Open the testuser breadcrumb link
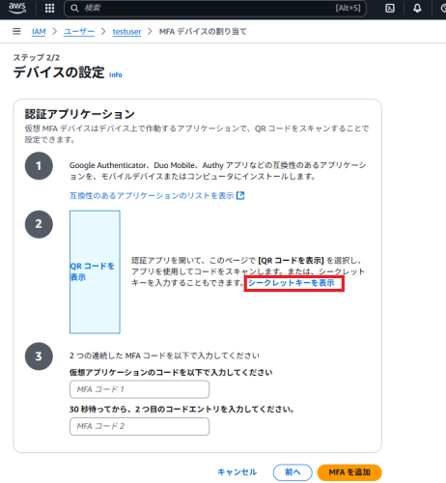The width and height of the screenshot is (446, 483). click(x=126, y=32)
